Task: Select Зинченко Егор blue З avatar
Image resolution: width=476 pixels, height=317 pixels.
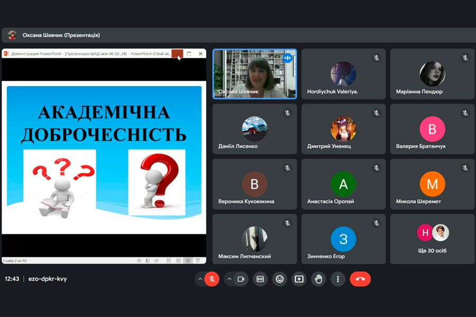Action: pyautogui.click(x=343, y=239)
